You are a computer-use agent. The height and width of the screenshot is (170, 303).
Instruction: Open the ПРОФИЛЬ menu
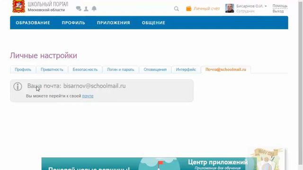pyautogui.click(x=73, y=23)
